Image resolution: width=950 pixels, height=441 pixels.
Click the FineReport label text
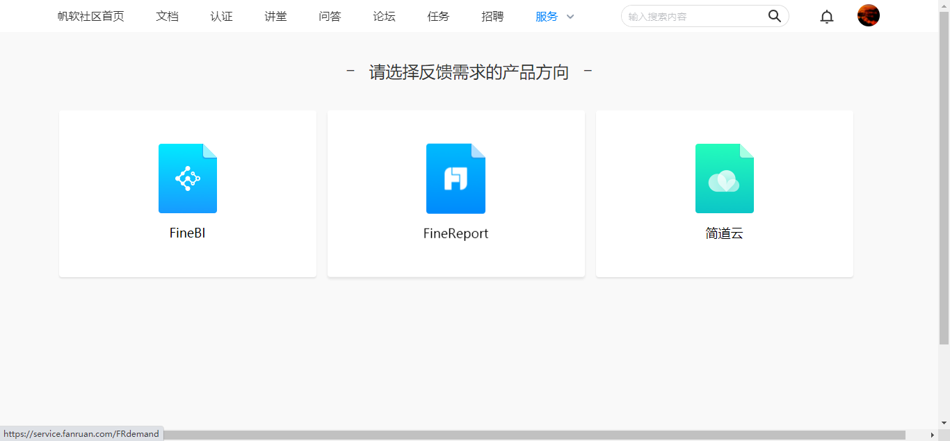456,234
